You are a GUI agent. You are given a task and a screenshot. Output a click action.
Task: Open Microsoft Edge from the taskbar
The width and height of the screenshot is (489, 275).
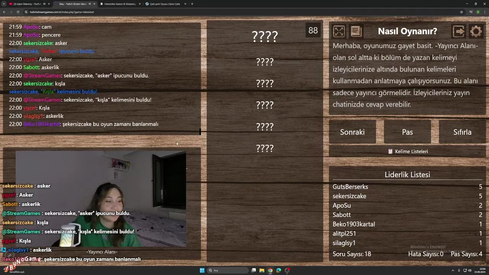279,270
